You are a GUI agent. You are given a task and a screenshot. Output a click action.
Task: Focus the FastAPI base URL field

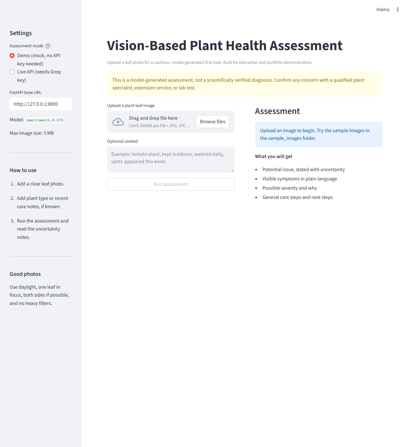tap(41, 104)
